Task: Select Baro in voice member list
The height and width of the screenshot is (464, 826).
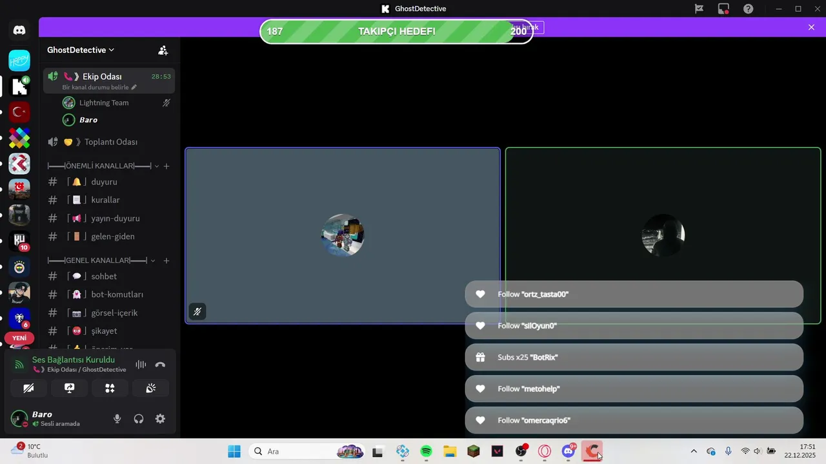Action: click(117, 120)
